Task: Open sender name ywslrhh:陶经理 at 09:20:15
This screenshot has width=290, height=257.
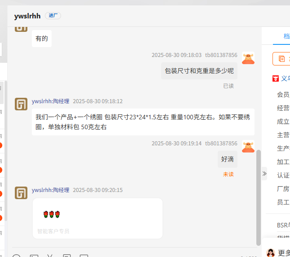Action: pos(50,190)
